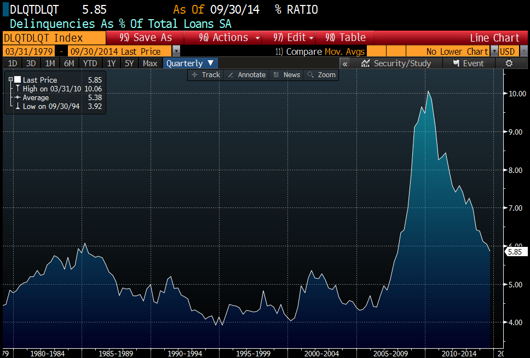
Task: Open the USD currency dropdown
Action: (508, 51)
